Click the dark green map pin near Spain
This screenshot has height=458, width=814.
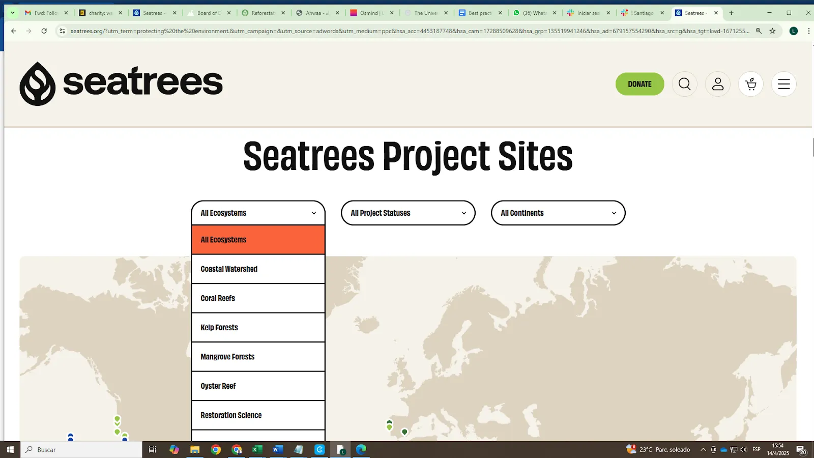(x=404, y=432)
